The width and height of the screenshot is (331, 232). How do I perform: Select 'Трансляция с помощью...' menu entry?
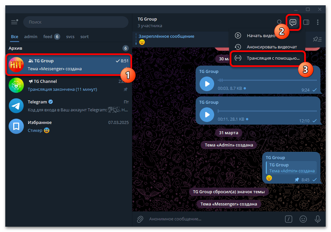point(267,58)
